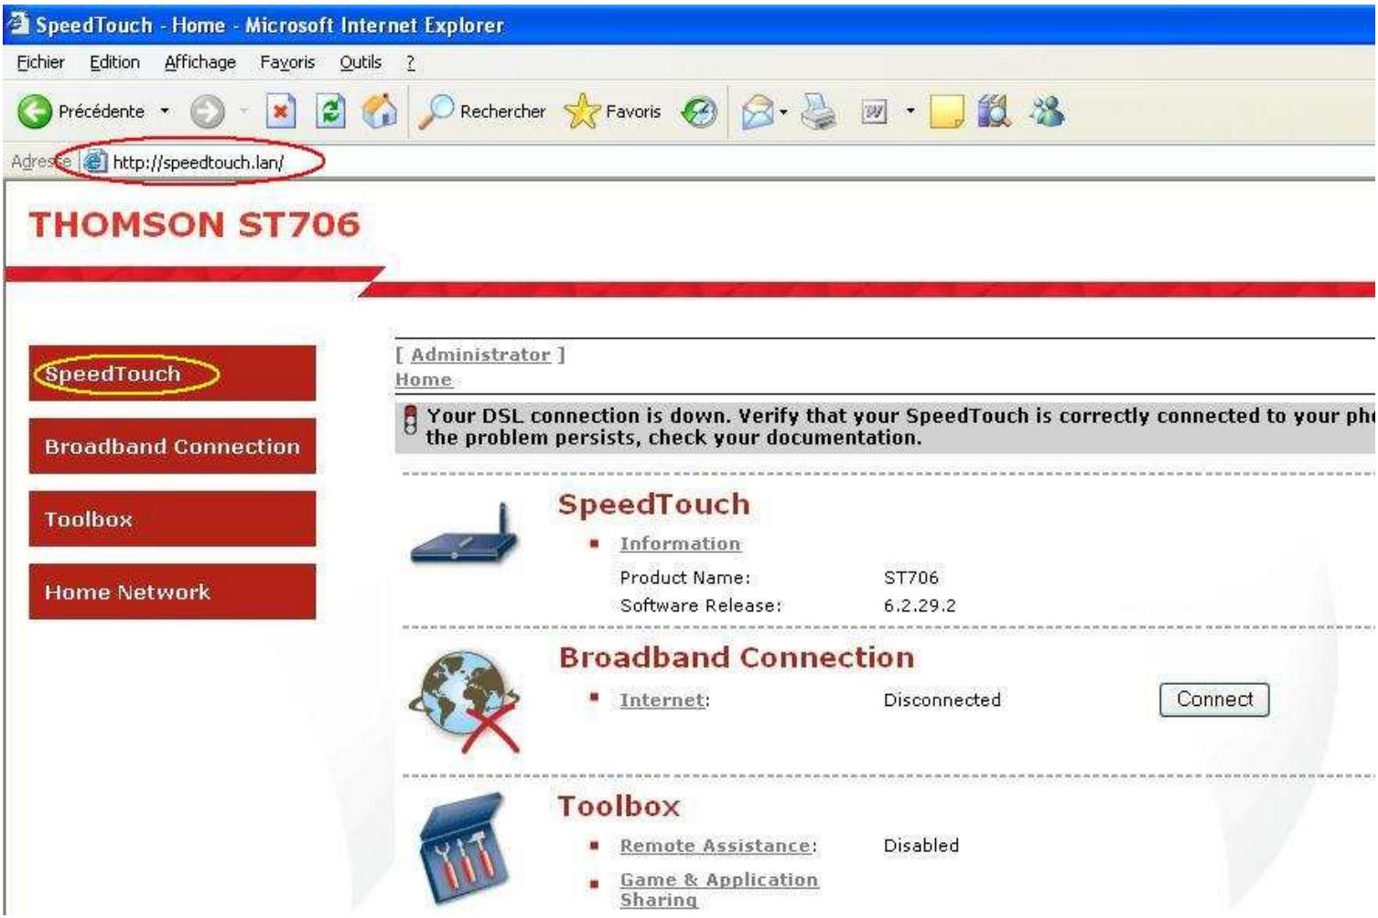Open the Fichier menu
Screen dimensions: 1378x918
[x=41, y=62]
